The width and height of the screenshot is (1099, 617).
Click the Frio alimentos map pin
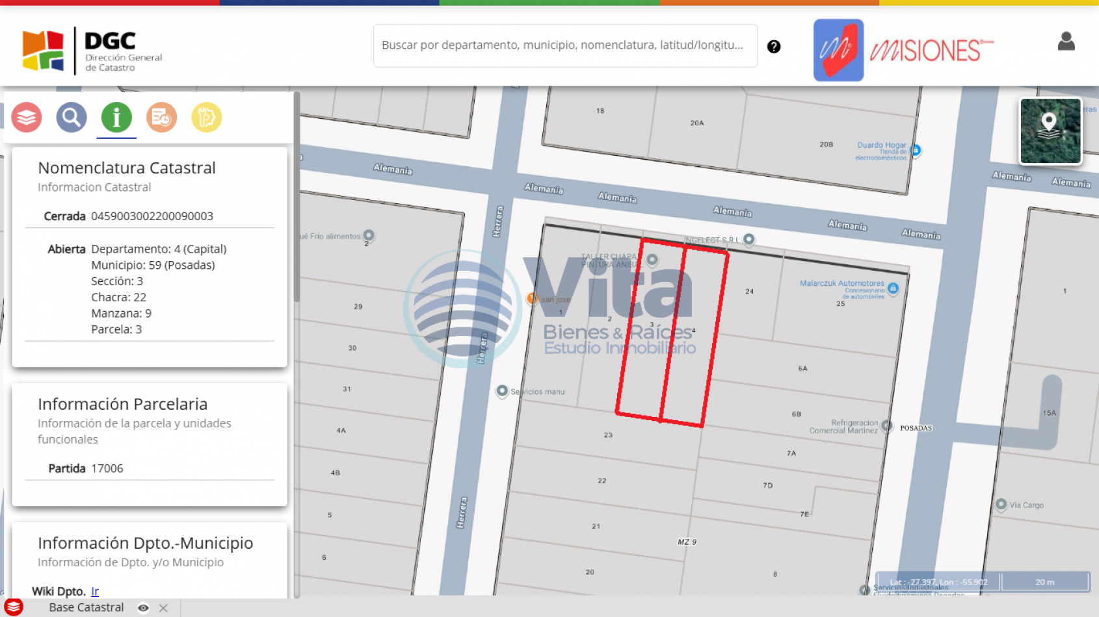[369, 235]
